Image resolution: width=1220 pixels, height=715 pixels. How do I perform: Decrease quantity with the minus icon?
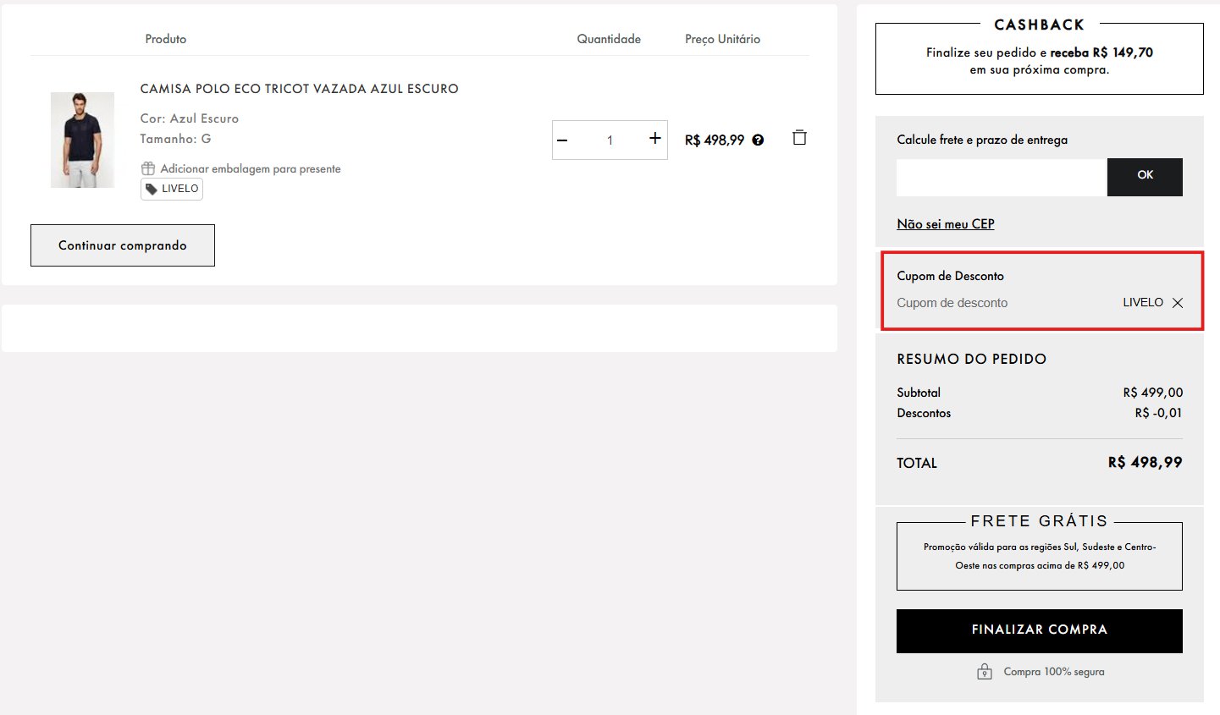click(x=563, y=140)
